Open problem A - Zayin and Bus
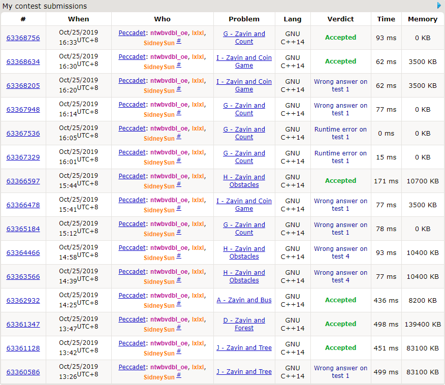This screenshot has width=445, height=385. coord(244,300)
